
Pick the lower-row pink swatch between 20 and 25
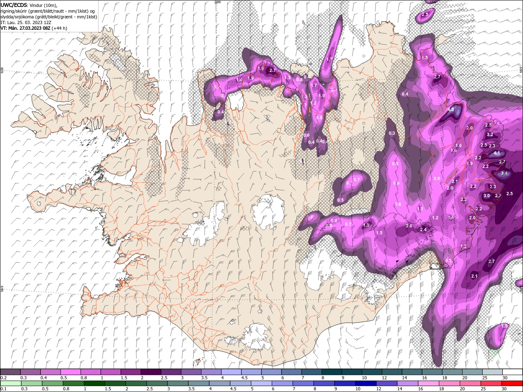coord(470,383)
